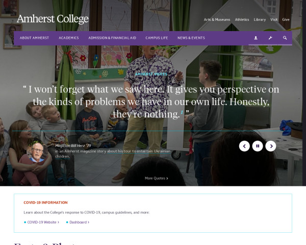Open the search magnifier icon

(x=285, y=38)
